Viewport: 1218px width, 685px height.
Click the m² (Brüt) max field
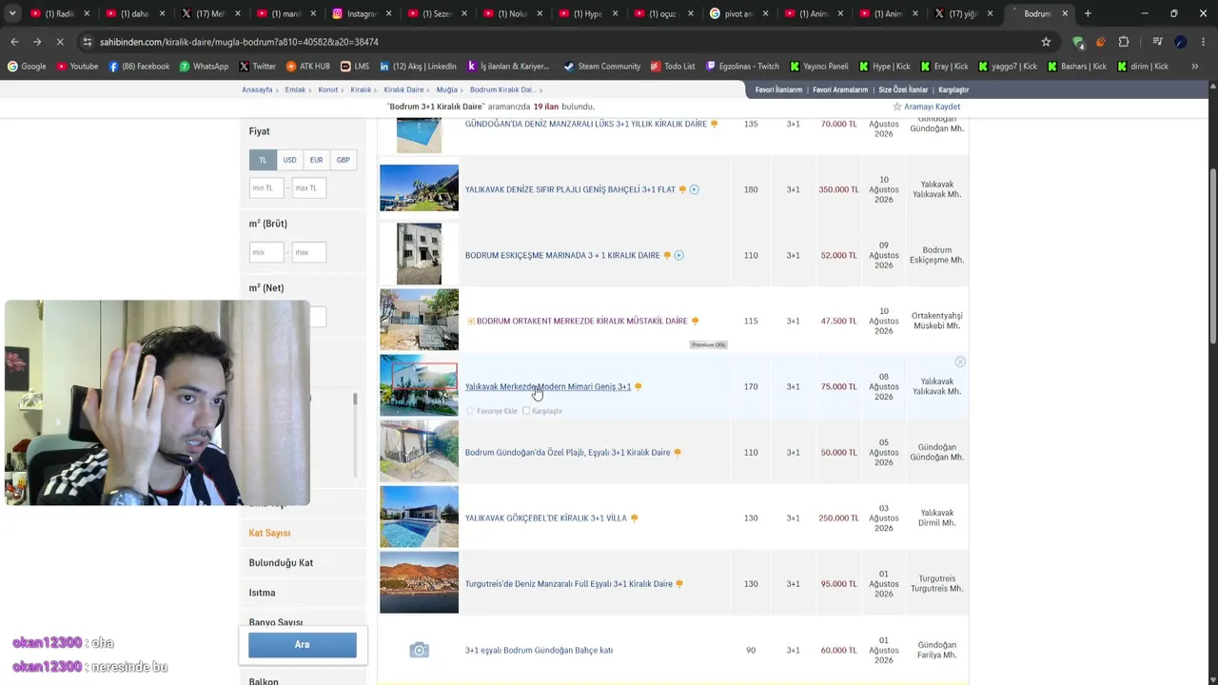(309, 252)
